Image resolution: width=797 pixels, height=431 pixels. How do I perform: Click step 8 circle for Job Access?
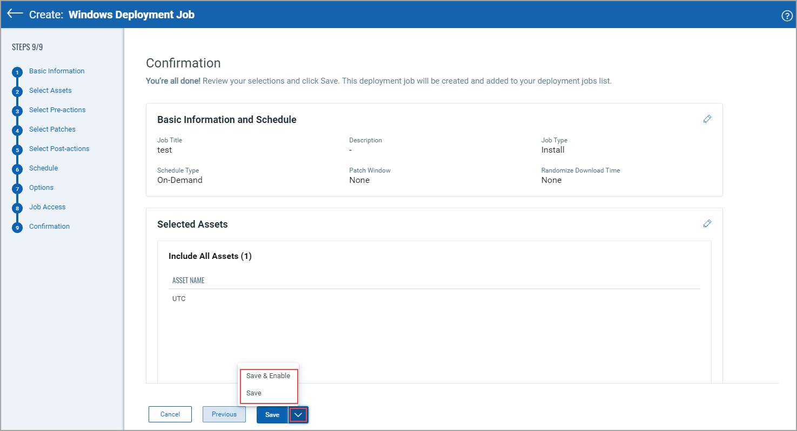pyautogui.click(x=17, y=208)
